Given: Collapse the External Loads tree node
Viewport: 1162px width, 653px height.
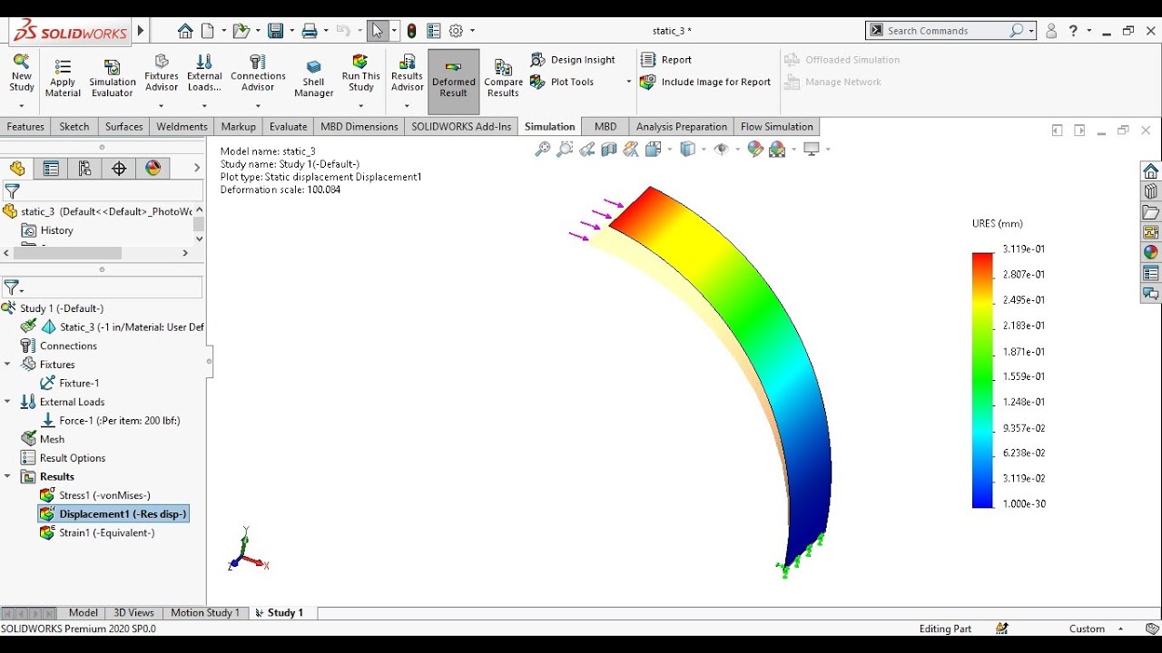Looking at the screenshot, I should click(7, 402).
